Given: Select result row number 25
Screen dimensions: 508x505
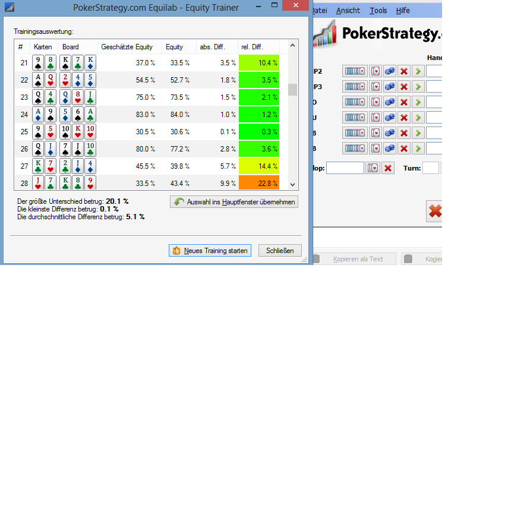Looking at the screenshot, I should point(147,131).
